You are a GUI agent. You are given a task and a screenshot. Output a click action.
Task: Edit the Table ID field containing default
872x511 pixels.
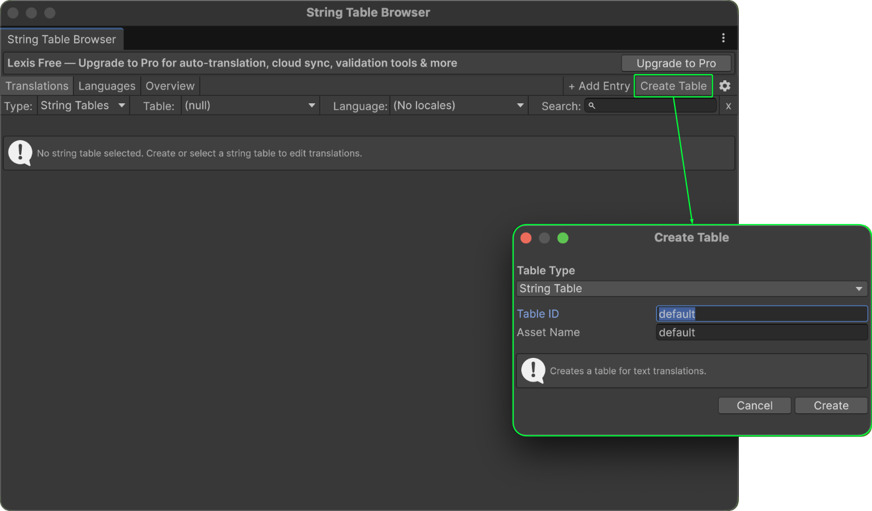tap(761, 314)
